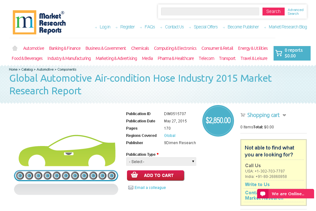The image size is (316, 211).
Task: Open the Advanced Search link
Action: pos(295,11)
